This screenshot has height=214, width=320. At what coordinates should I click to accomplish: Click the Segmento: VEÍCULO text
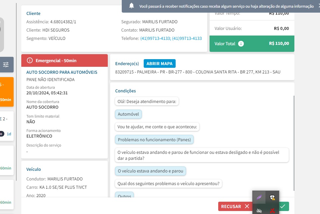pyautogui.click(x=46, y=39)
